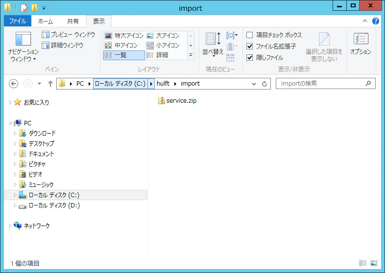The width and height of the screenshot is (385, 273).
Task: Switch to the 表示 ribbon tab
Action: coord(99,22)
